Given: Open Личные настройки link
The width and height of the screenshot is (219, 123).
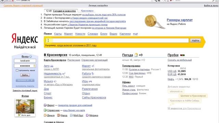Looking at the screenshot, I should point(98,5).
